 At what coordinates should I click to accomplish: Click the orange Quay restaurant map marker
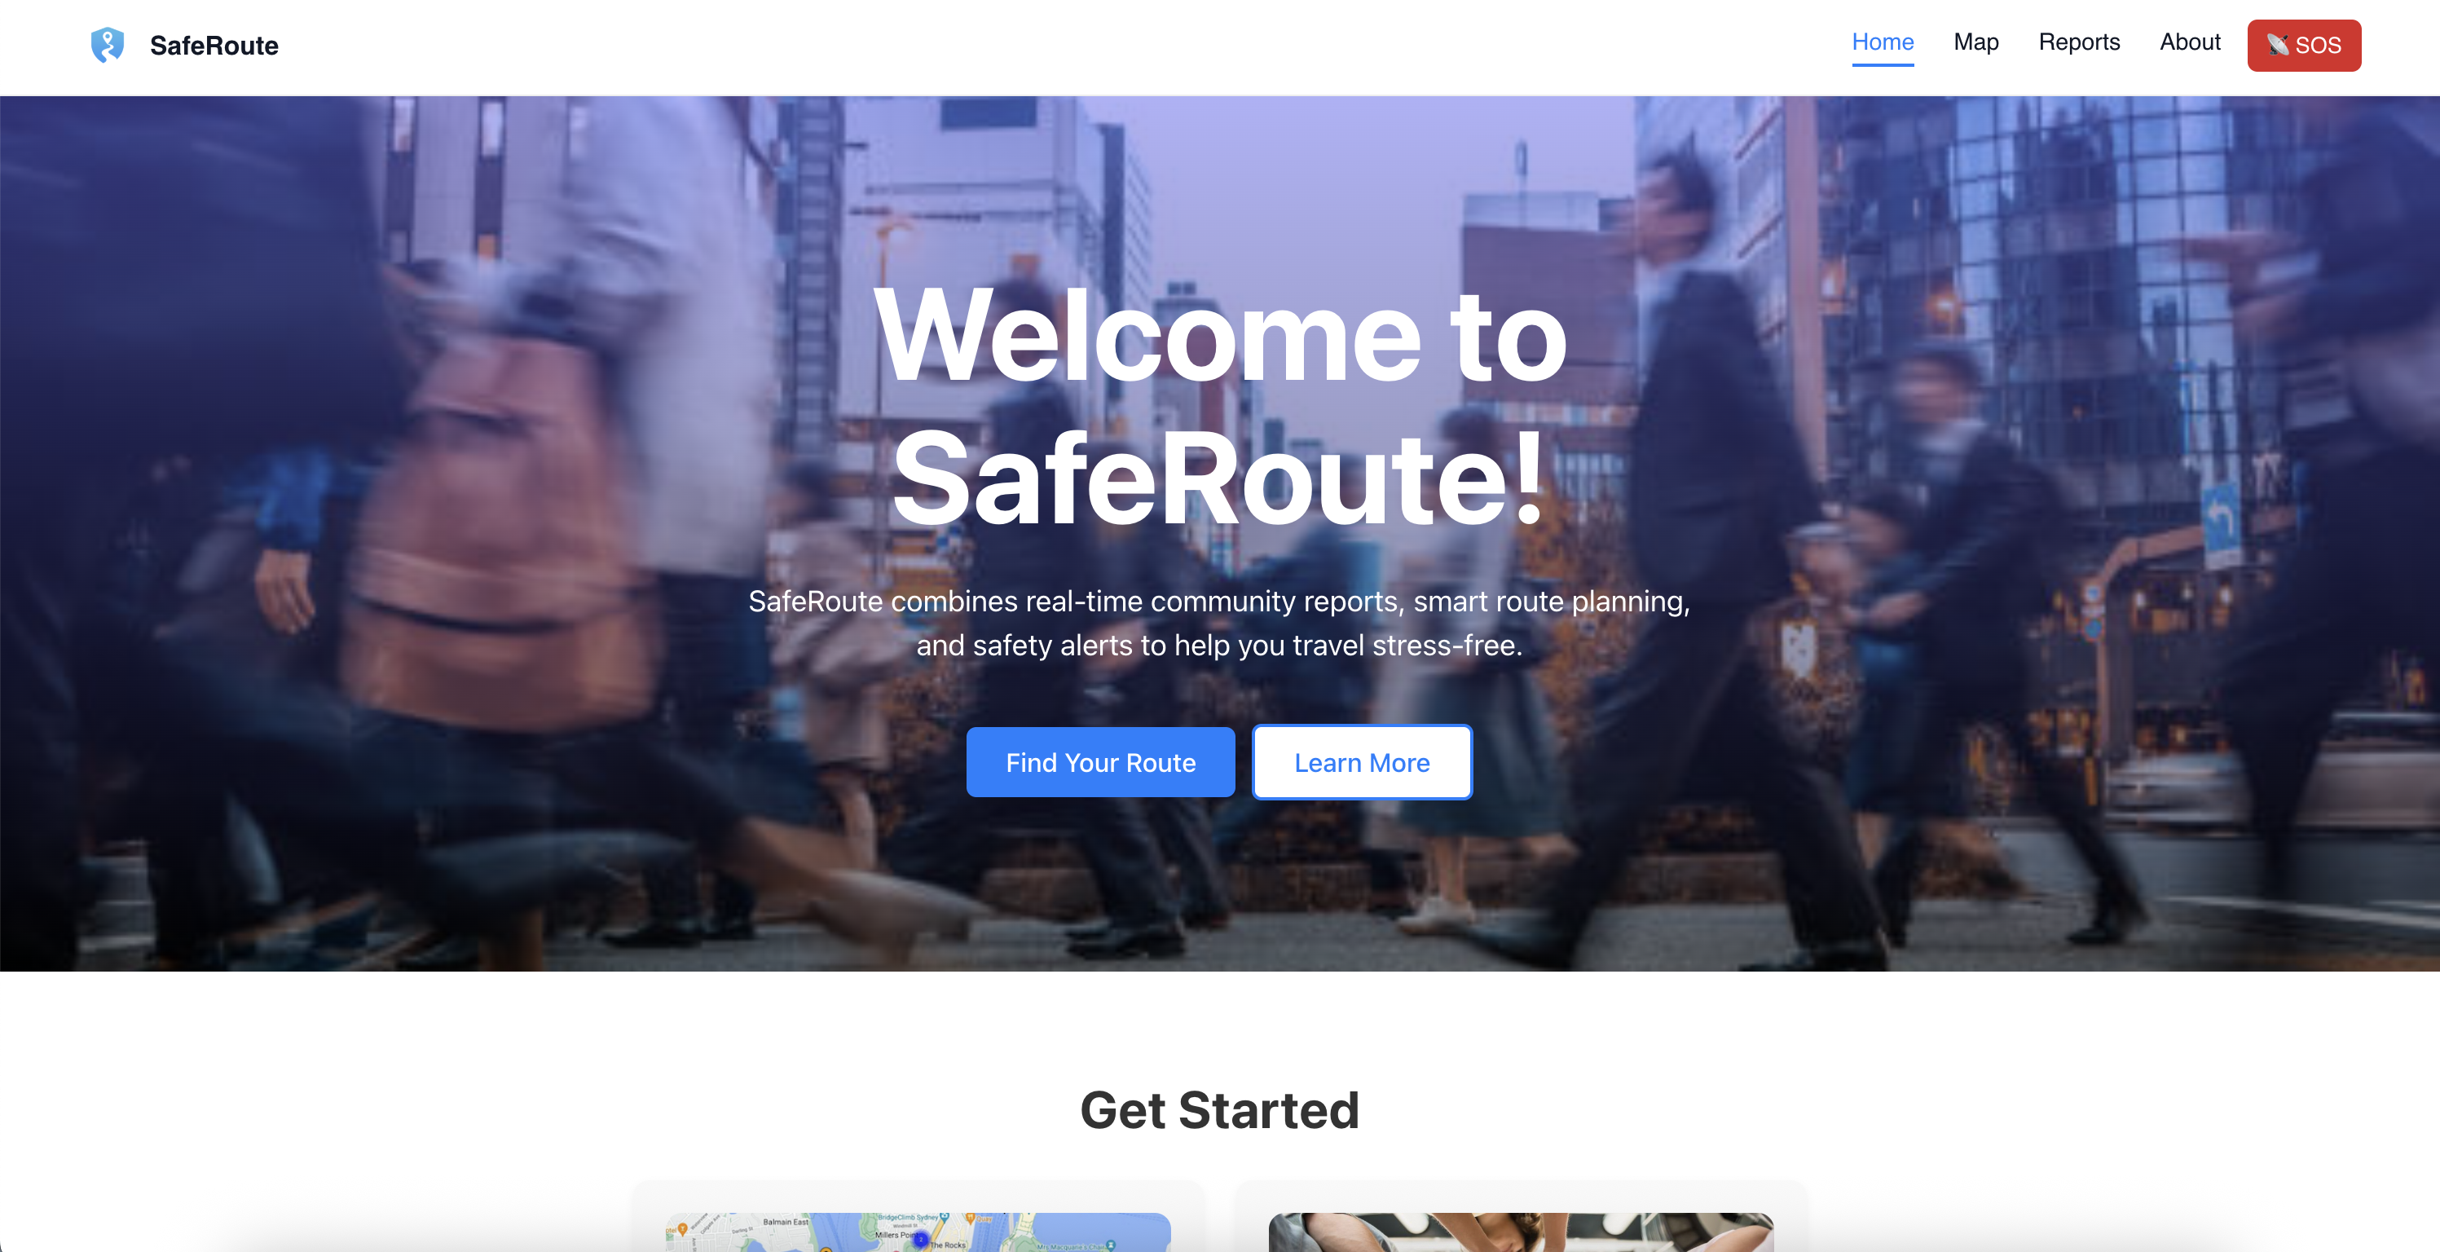971,1218
